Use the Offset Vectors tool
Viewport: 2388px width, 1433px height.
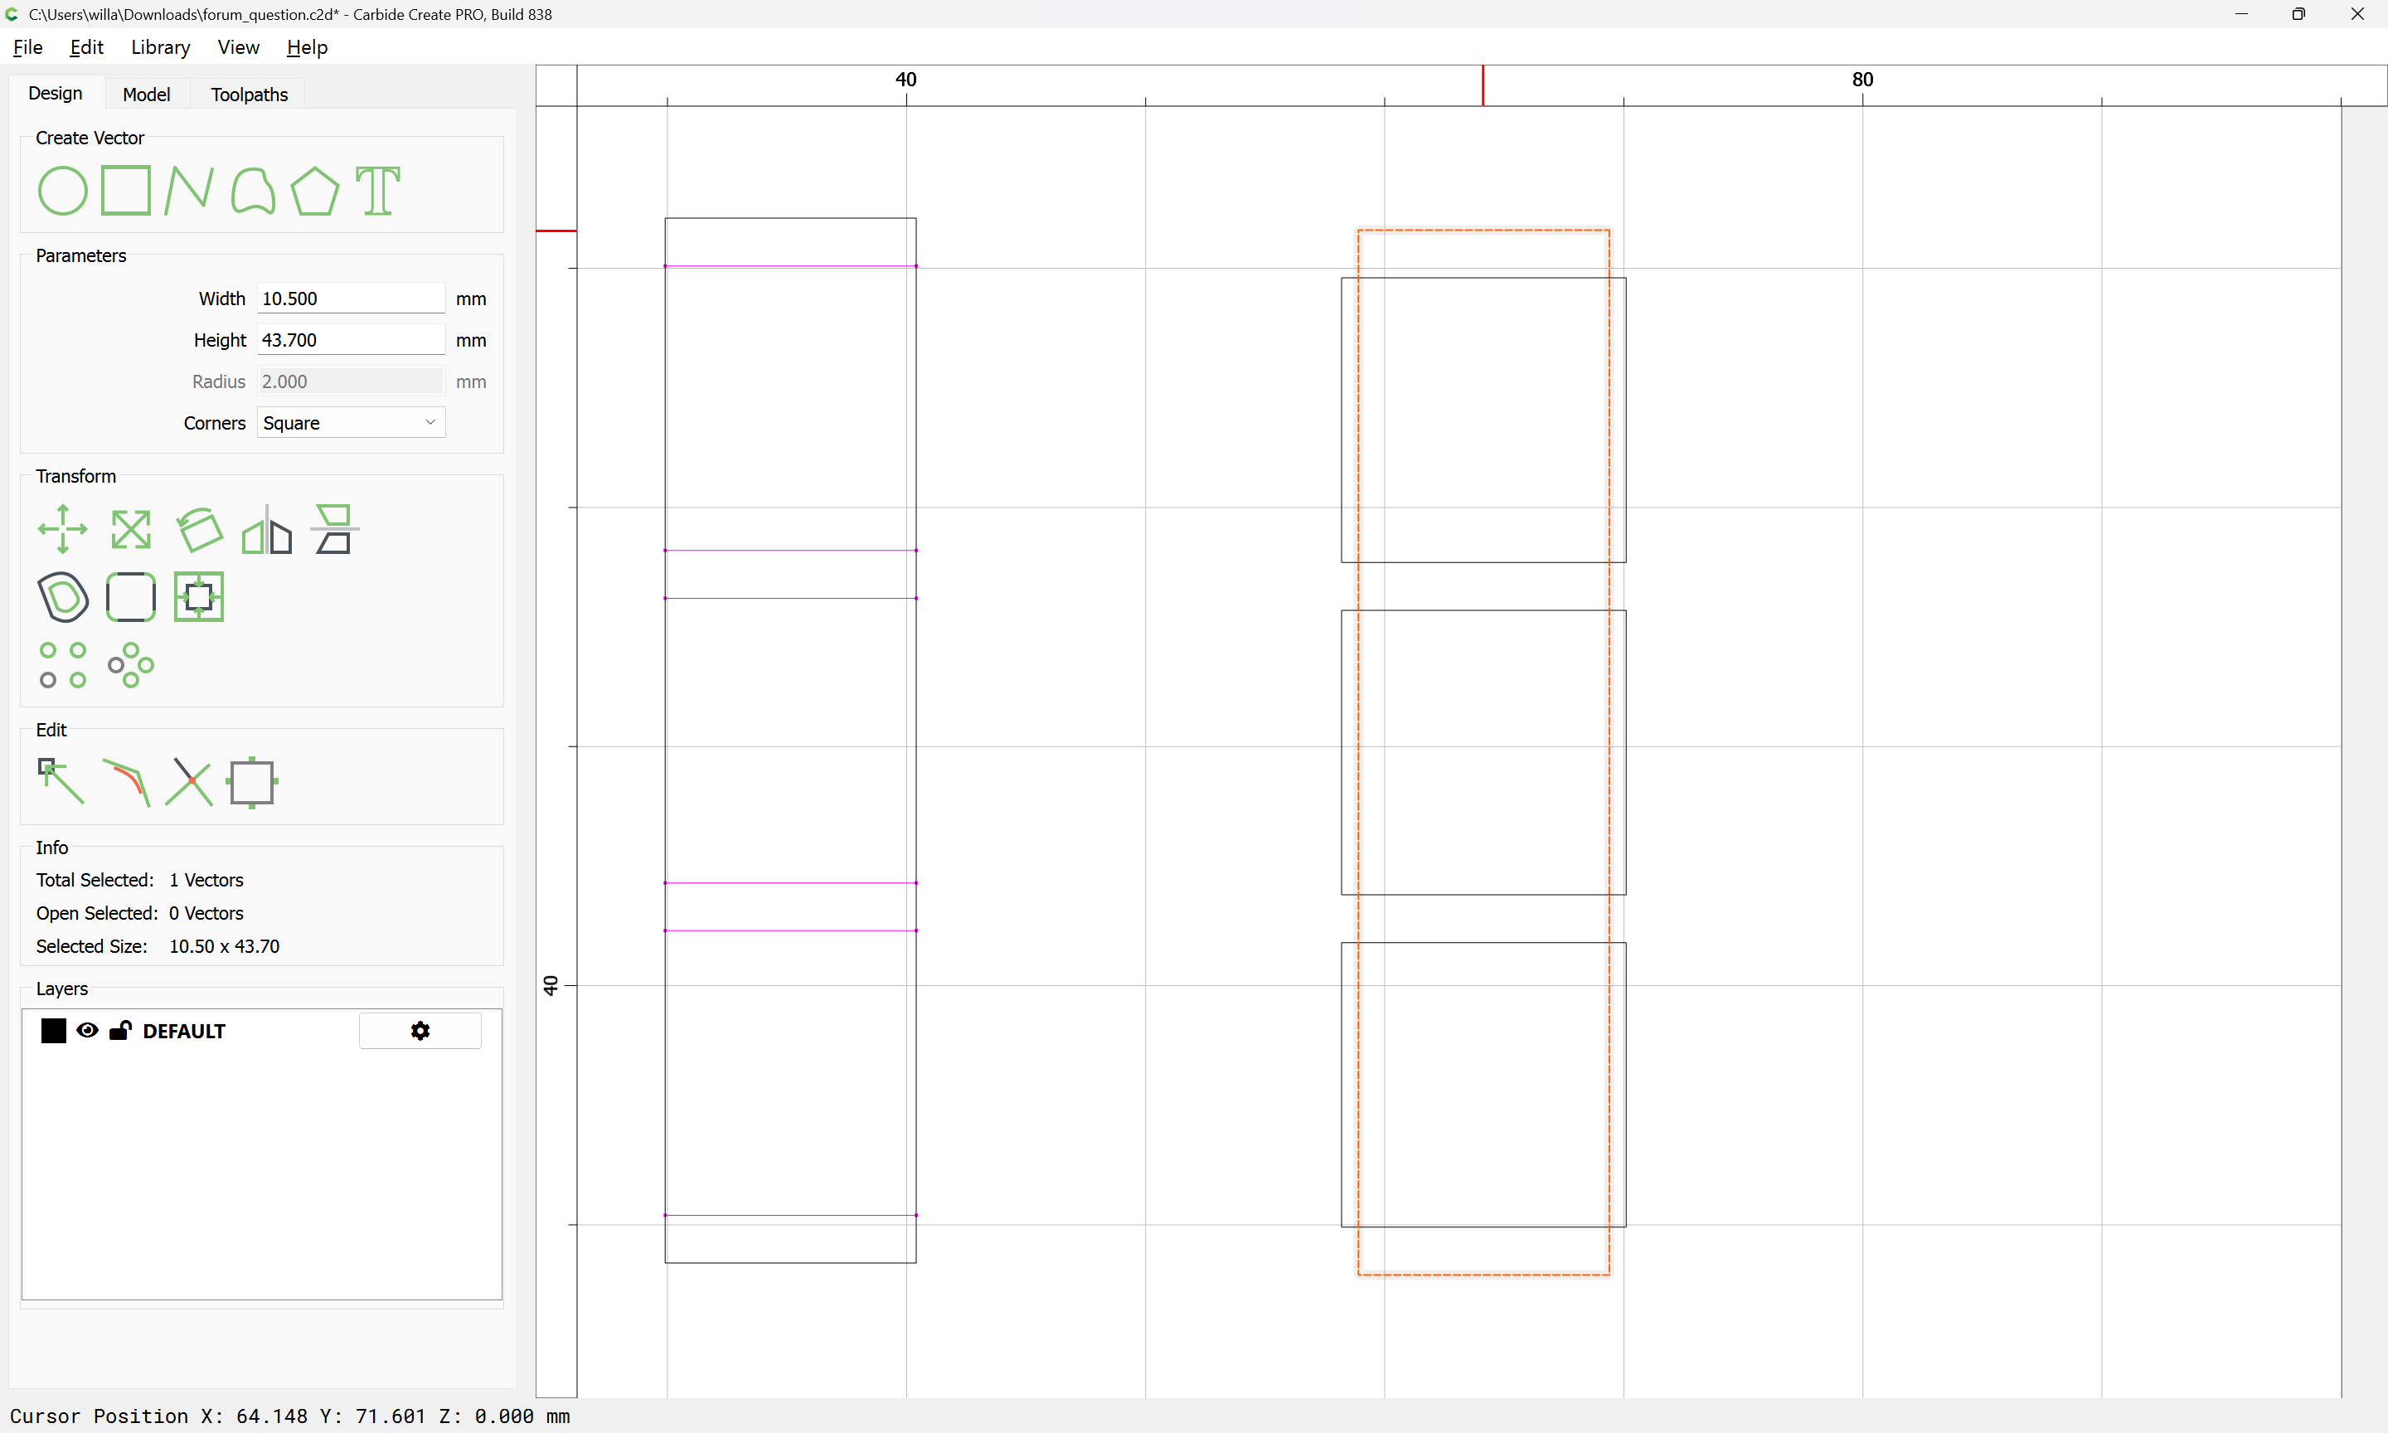pos(62,597)
